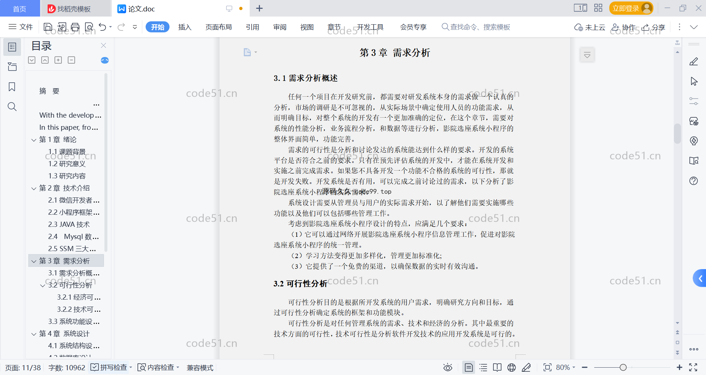Open the bookmark sidebar icon
The image size is (706, 375).
(12, 87)
